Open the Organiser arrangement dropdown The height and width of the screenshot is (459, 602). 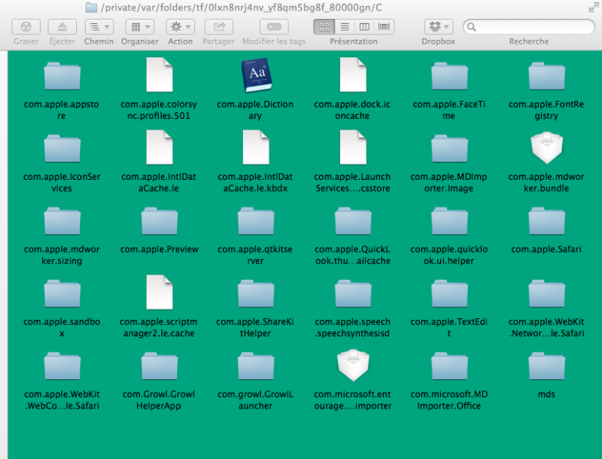pos(140,27)
